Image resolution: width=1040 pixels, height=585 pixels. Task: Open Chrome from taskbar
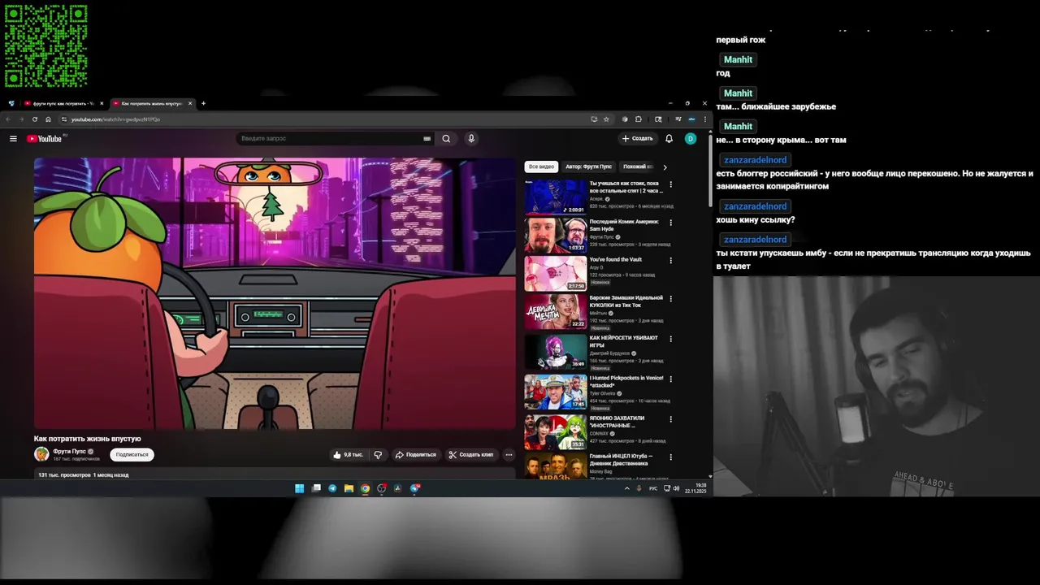(365, 488)
